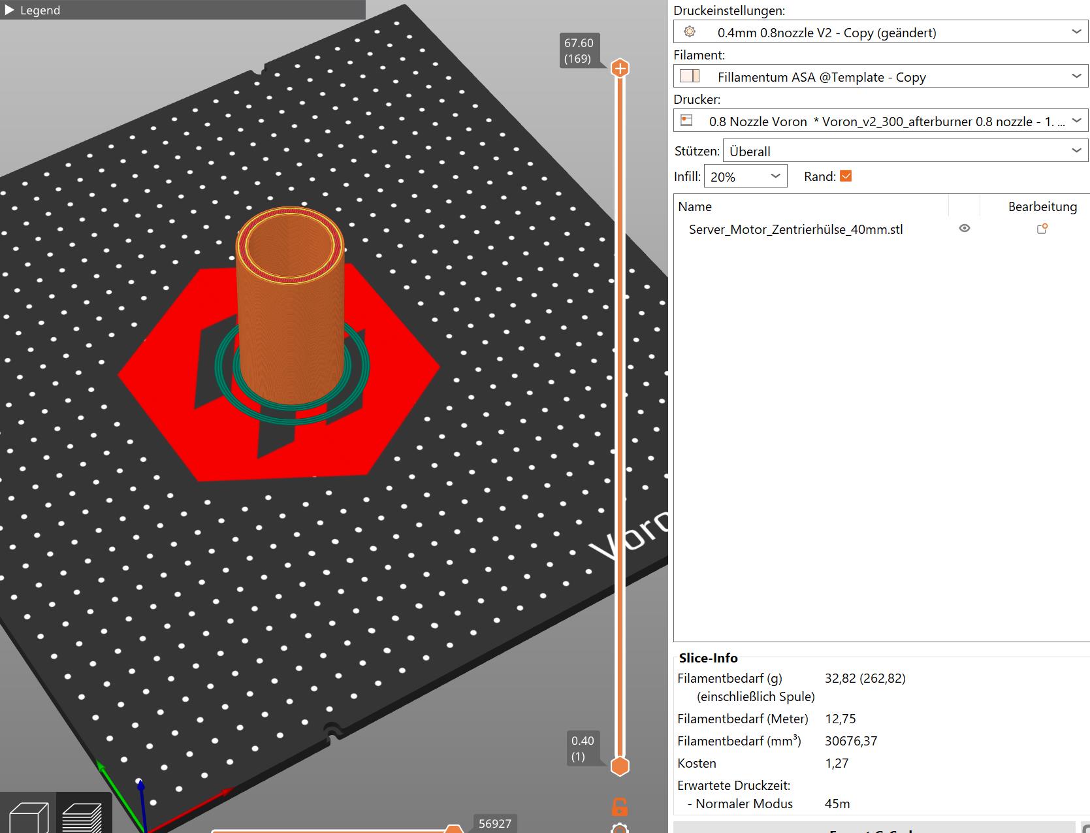The height and width of the screenshot is (833, 1090).
Task: Select Server_Motor_Zentrierhülse_40mm.stl in object list
Action: pos(795,229)
